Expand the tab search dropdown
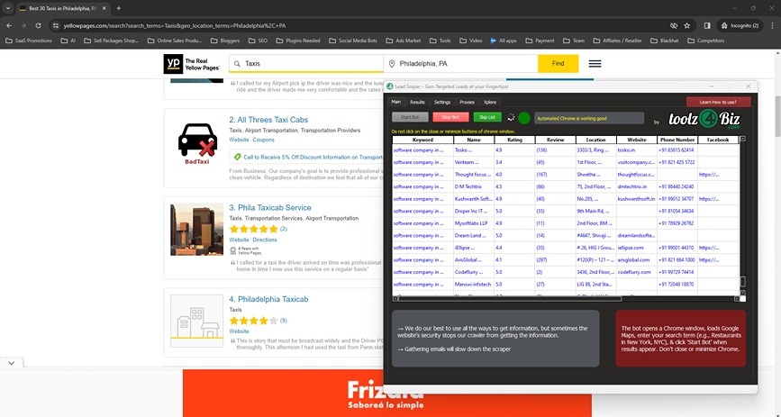Viewport: 781px width, 417px height. tap(8, 8)
